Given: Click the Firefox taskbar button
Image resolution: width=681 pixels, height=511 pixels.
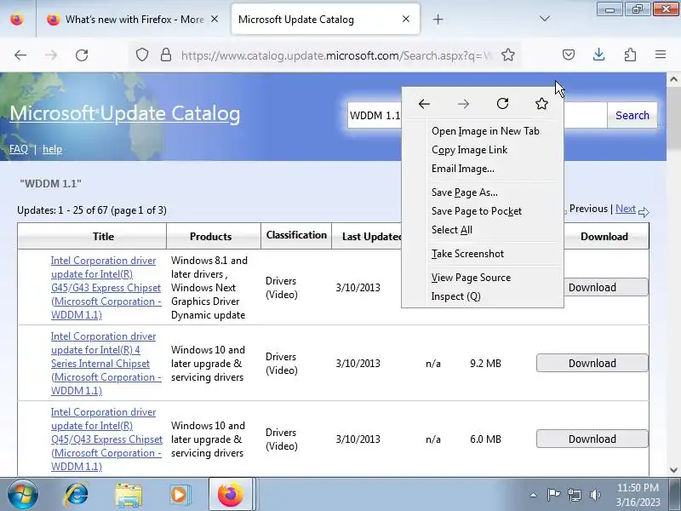Looking at the screenshot, I should point(231,495).
